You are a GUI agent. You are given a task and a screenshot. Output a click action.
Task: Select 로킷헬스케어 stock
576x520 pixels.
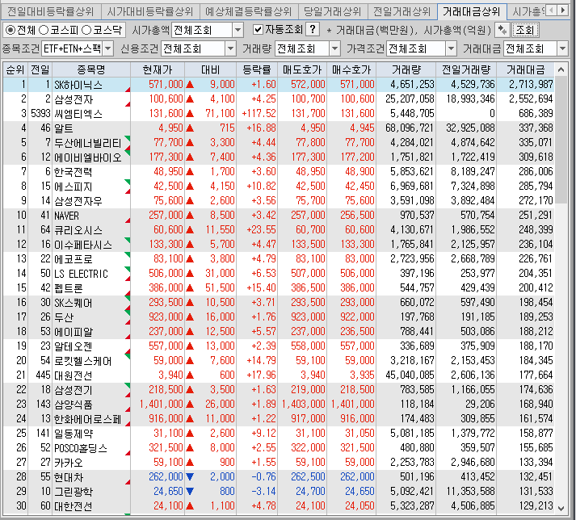(83, 361)
